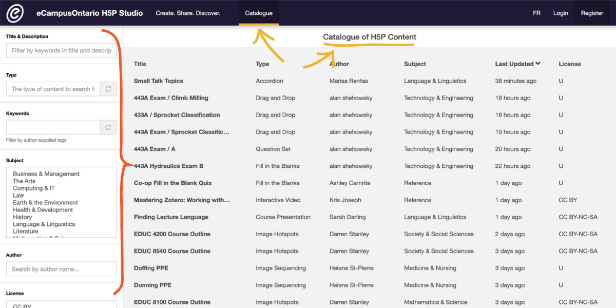Select Literature in the Subject list
The image size is (616, 308).
tap(26, 232)
